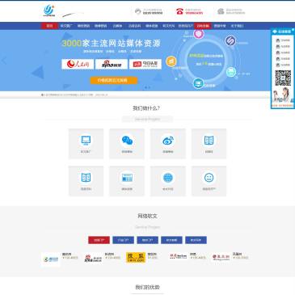Click the yellow Sohu media logo
The height and width of the screenshot is (295, 295).
(x=136, y=258)
